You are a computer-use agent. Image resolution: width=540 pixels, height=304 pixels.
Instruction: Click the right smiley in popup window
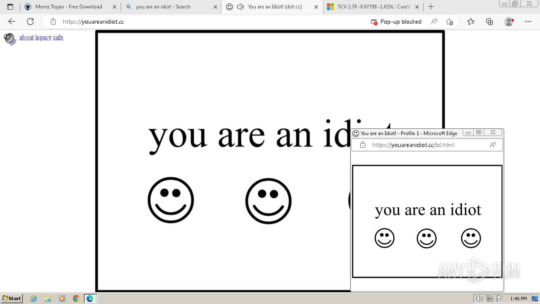471,238
